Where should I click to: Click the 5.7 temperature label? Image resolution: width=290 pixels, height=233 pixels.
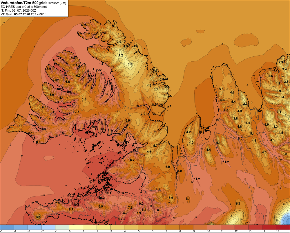click(x=155, y=146)
